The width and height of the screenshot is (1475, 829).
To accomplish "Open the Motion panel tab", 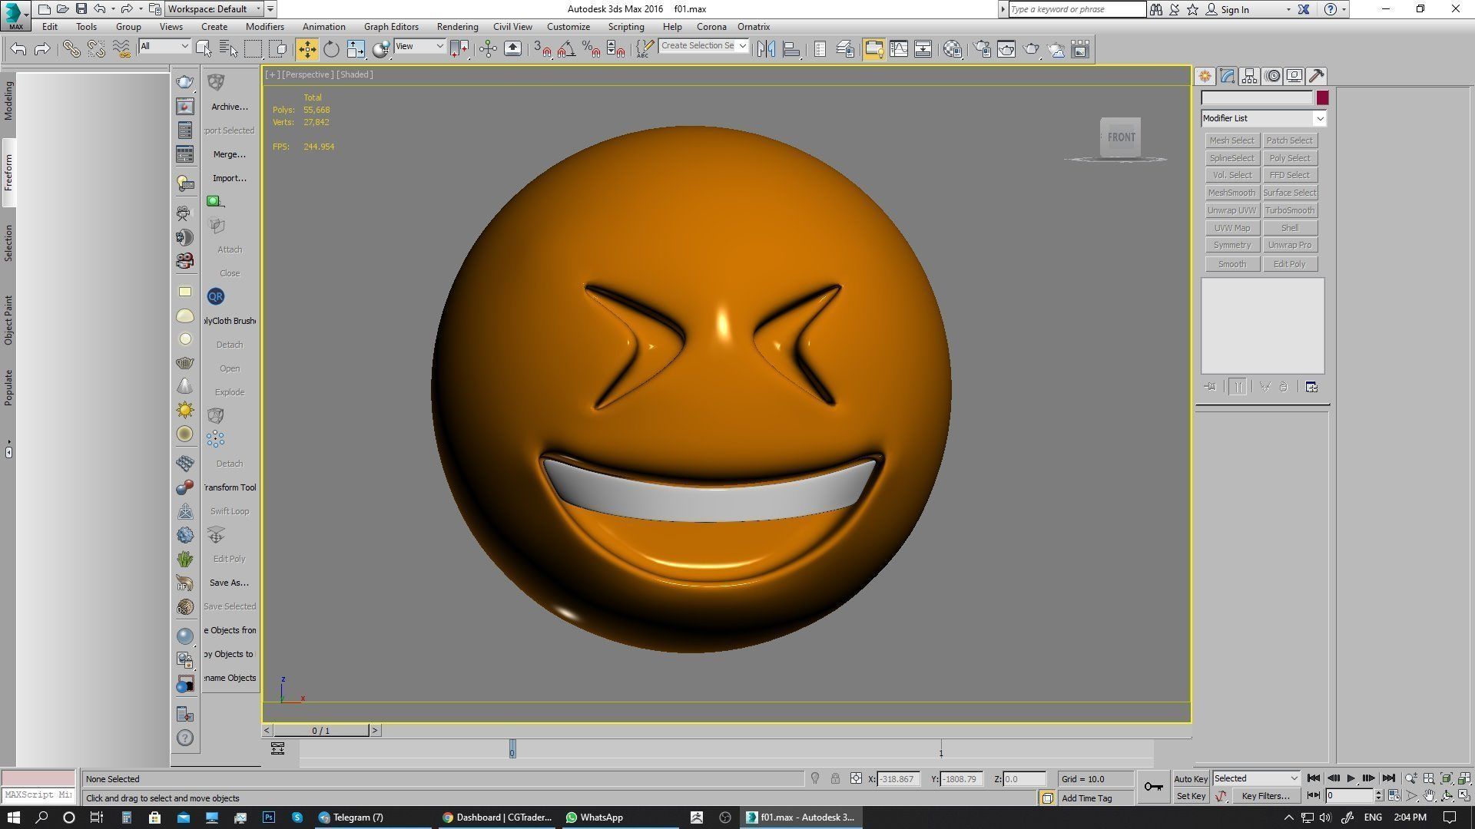I will point(1272,76).
